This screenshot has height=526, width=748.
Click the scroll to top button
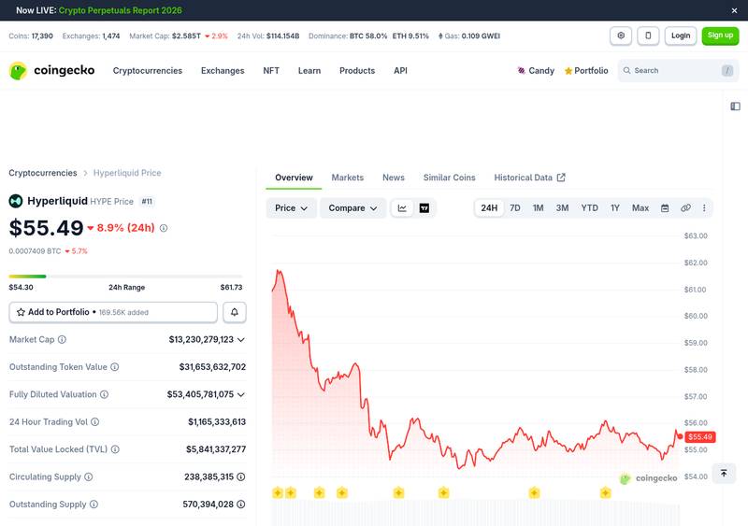coord(724,473)
